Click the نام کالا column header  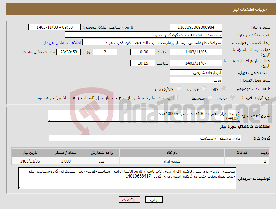coord(172,153)
